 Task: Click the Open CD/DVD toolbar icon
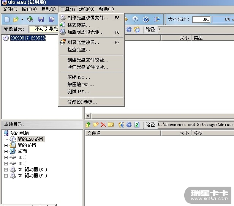tap(30, 19)
